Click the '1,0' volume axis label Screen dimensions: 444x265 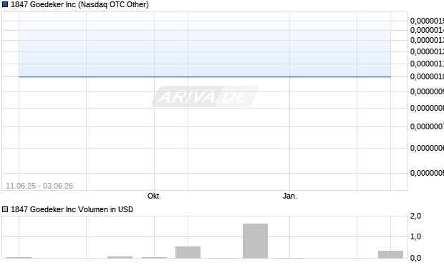tap(415, 236)
